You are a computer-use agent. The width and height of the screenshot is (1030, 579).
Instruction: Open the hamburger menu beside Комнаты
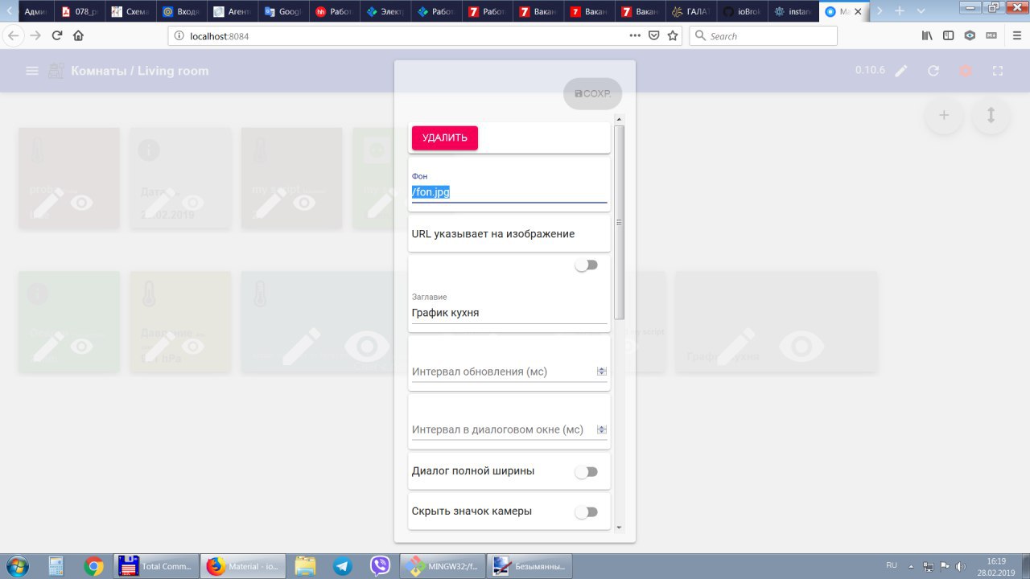(x=32, y=71)
